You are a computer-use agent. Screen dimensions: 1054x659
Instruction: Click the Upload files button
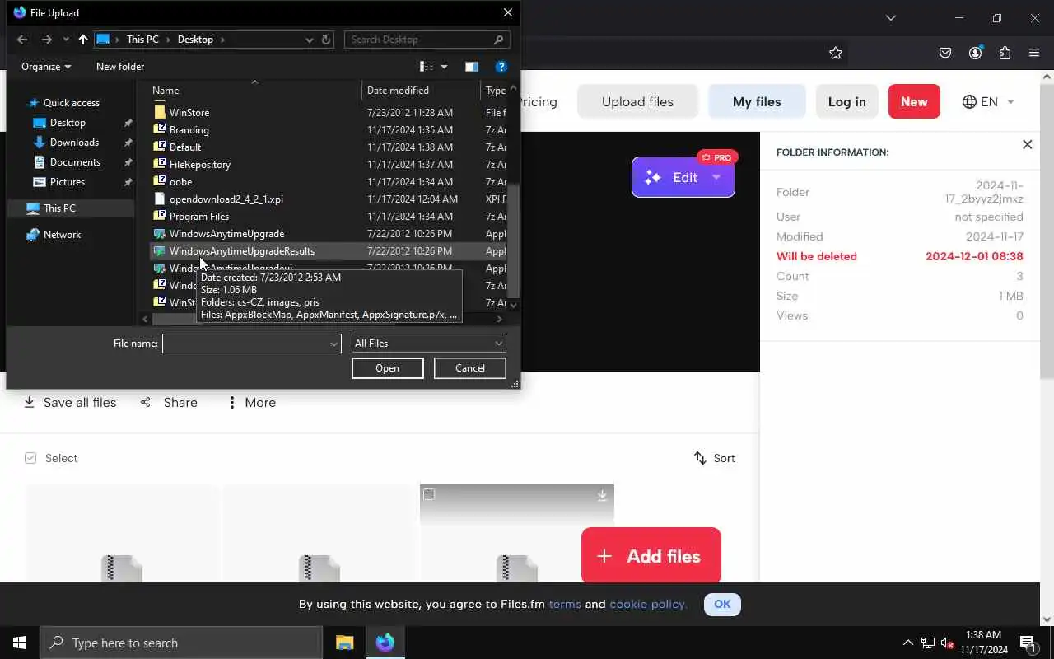pos(637,102)
